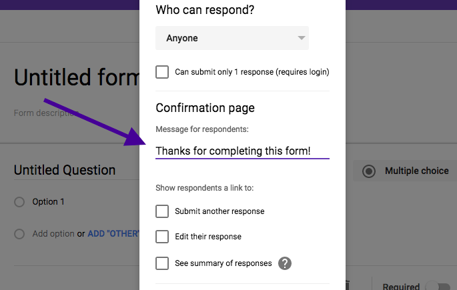Click the Option 1 label text
Image resolution: width=457 pixels, height=290 pixels.
point(49,202)
